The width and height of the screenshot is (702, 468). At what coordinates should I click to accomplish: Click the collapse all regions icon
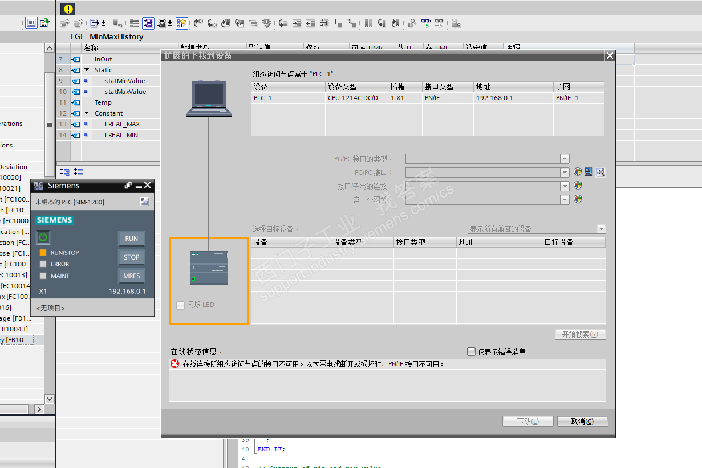79,171
